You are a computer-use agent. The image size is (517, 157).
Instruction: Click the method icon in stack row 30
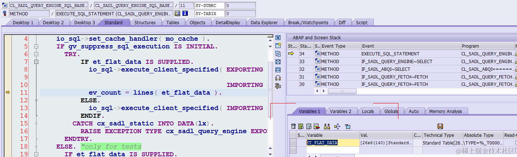(x=317, y=84)
